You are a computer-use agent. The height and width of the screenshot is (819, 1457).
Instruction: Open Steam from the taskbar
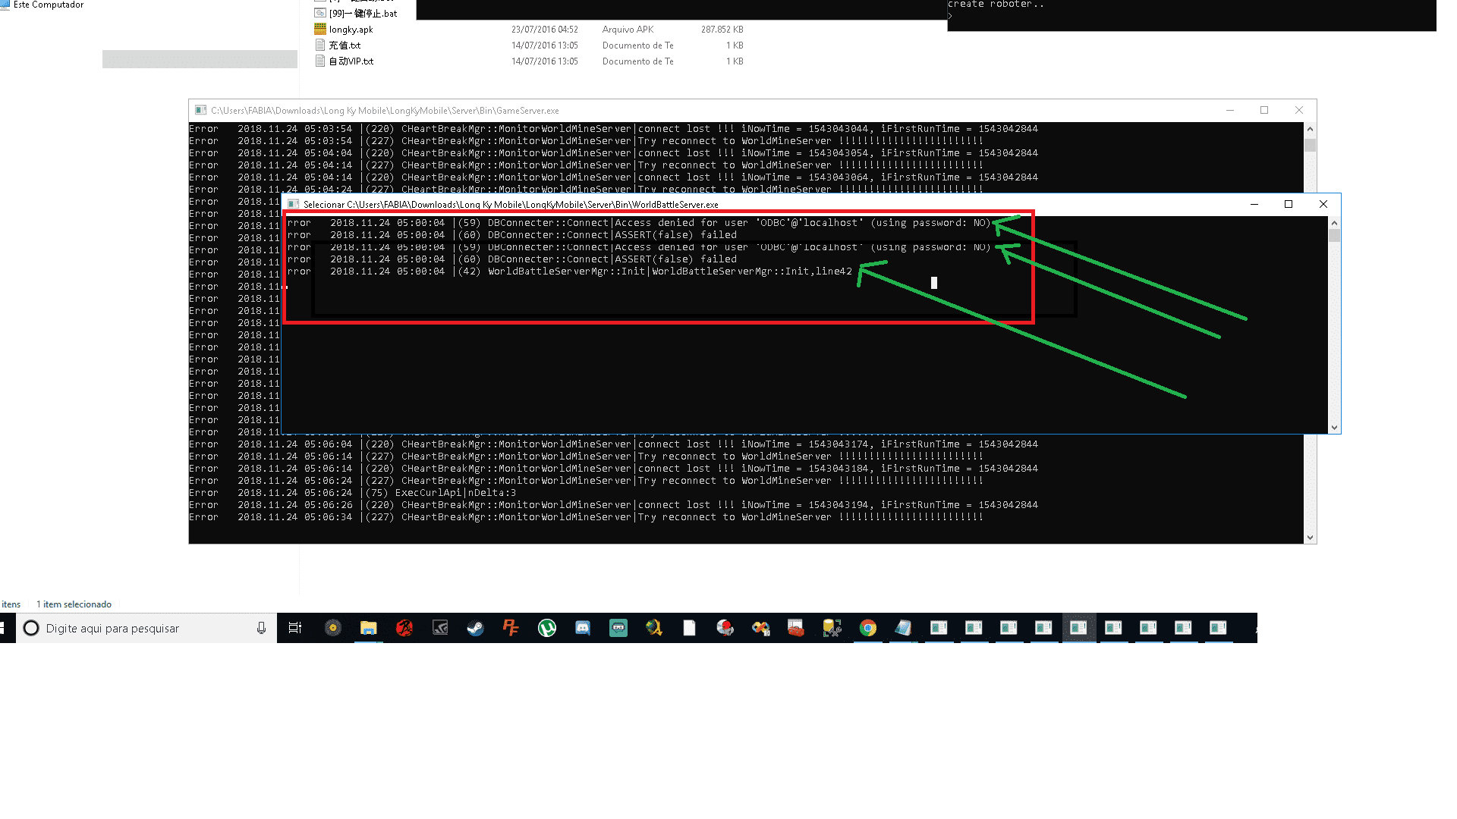[x=476, y=628]
